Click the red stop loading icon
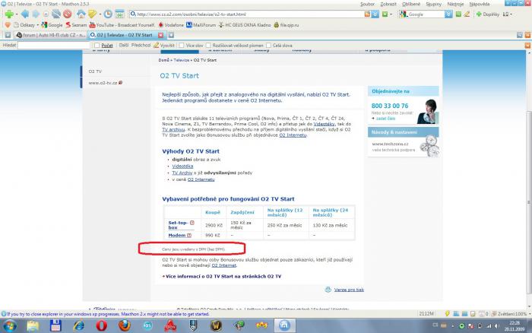532x333 pixels. click(x=68, y=14)
